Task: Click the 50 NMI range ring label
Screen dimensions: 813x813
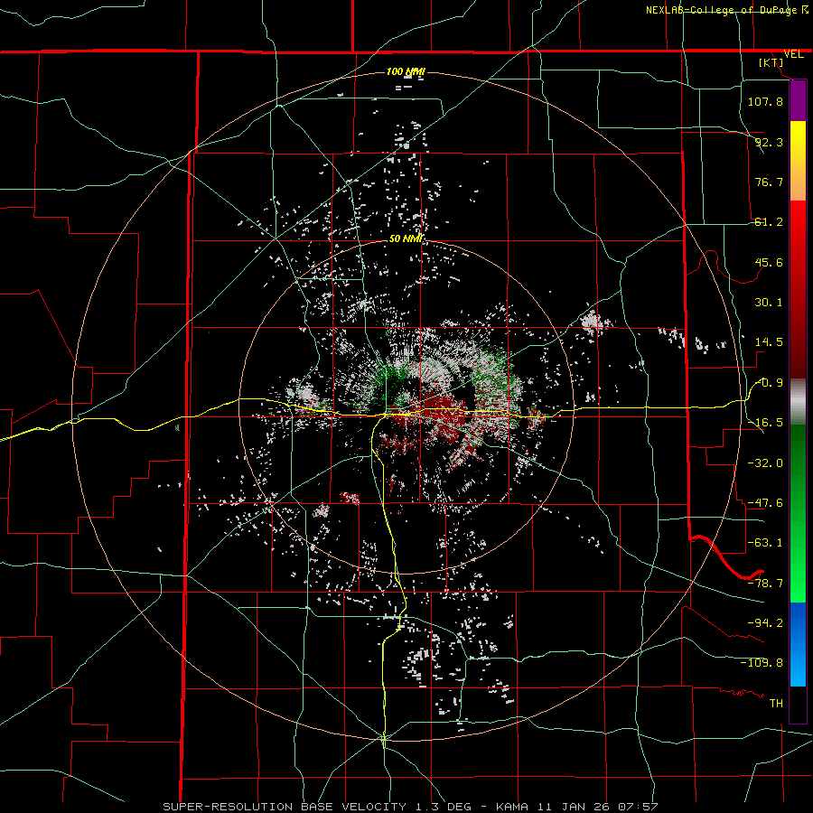Action: 406,238
